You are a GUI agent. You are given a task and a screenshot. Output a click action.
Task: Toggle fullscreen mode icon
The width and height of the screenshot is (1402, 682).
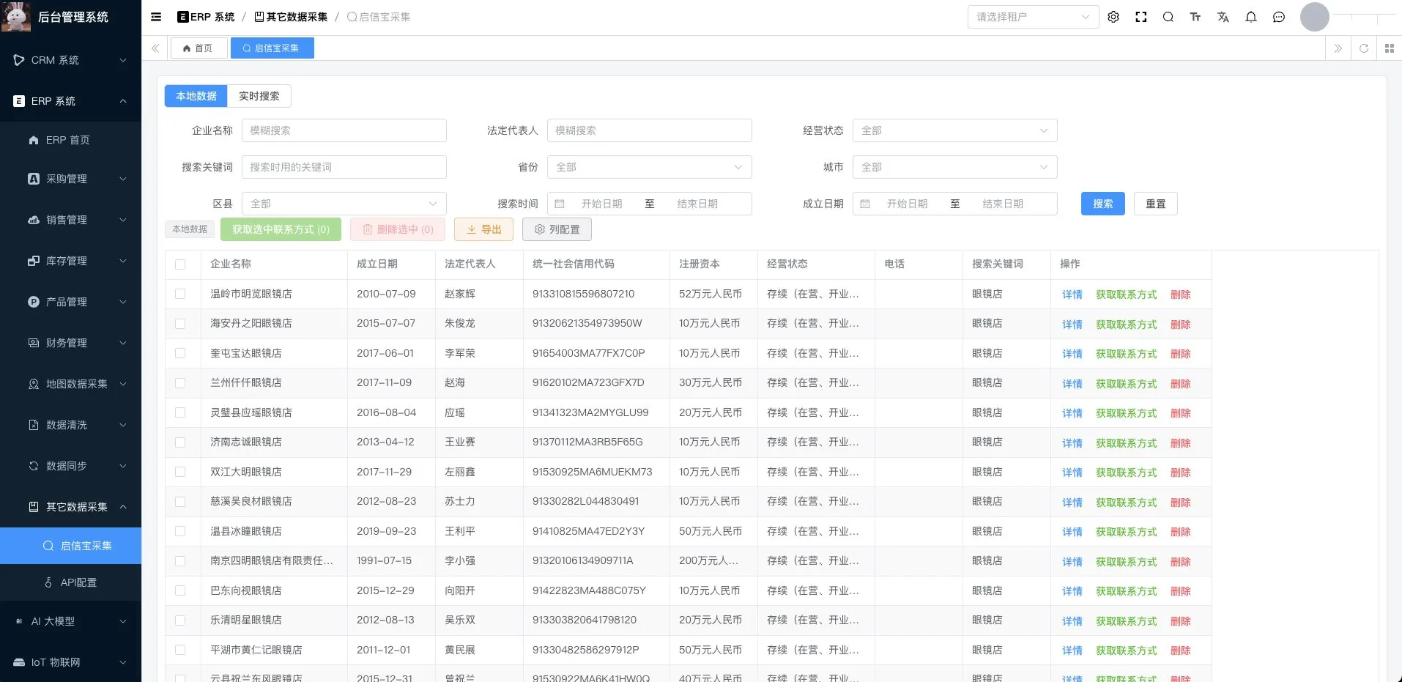1141,17
